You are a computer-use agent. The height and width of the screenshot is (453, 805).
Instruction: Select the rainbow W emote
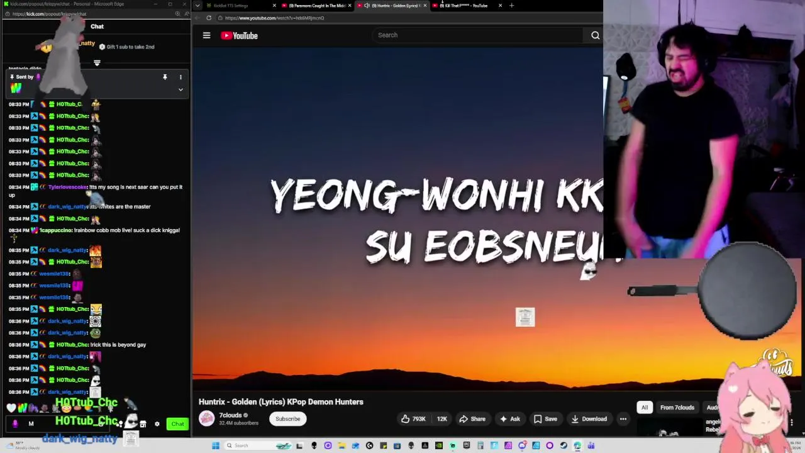coord(22,408)
